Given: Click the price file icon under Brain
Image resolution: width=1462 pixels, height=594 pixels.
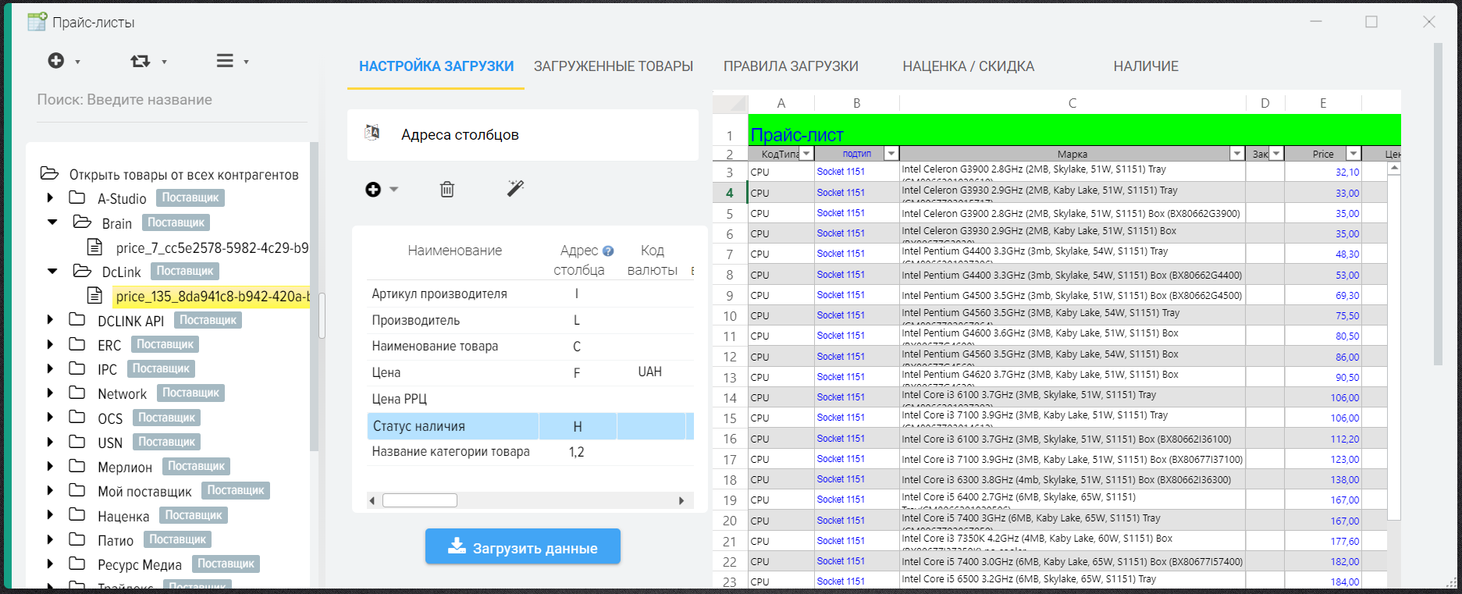Looking at the screenshot, I should pos(94,247).
